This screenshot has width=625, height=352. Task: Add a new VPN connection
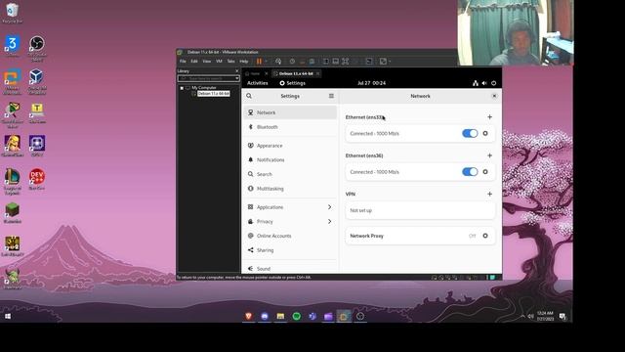(489, 194)
